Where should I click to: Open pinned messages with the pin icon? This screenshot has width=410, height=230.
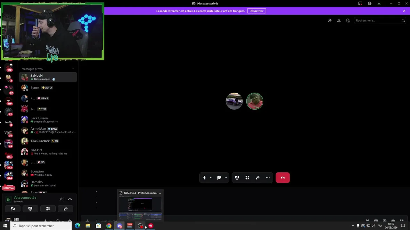pyautogui.click(x=330, y=20)
